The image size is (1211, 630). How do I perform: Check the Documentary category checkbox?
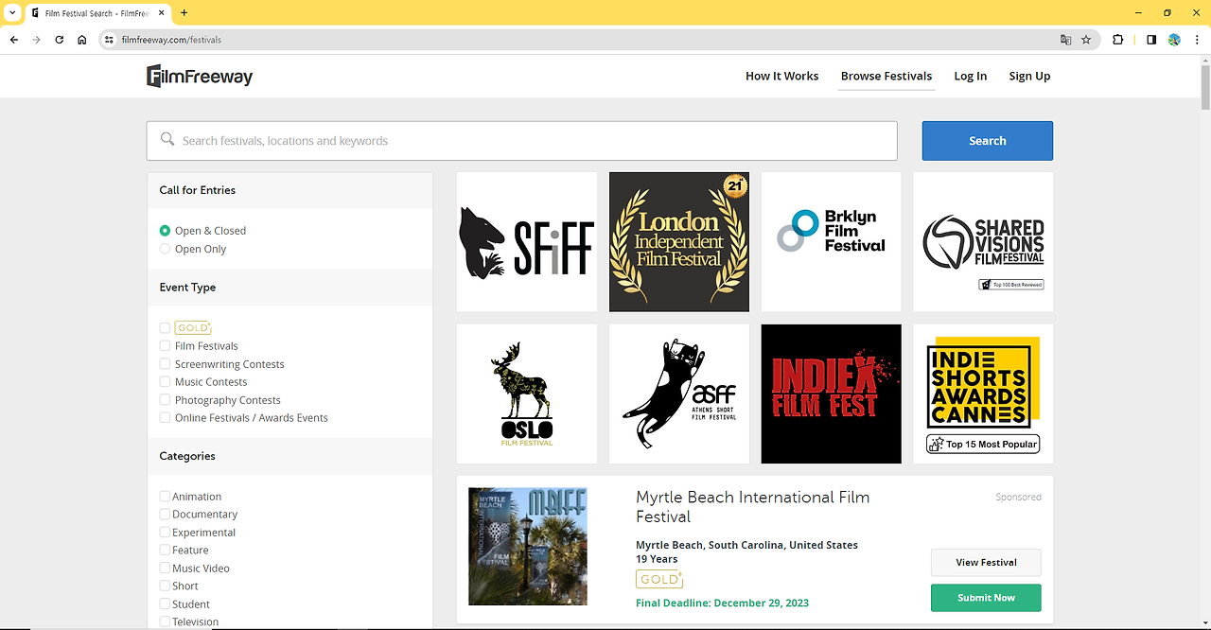coord(166,515)
